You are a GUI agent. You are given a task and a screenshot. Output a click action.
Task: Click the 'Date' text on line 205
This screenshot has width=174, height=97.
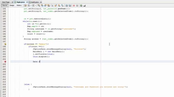coord(35,62)
